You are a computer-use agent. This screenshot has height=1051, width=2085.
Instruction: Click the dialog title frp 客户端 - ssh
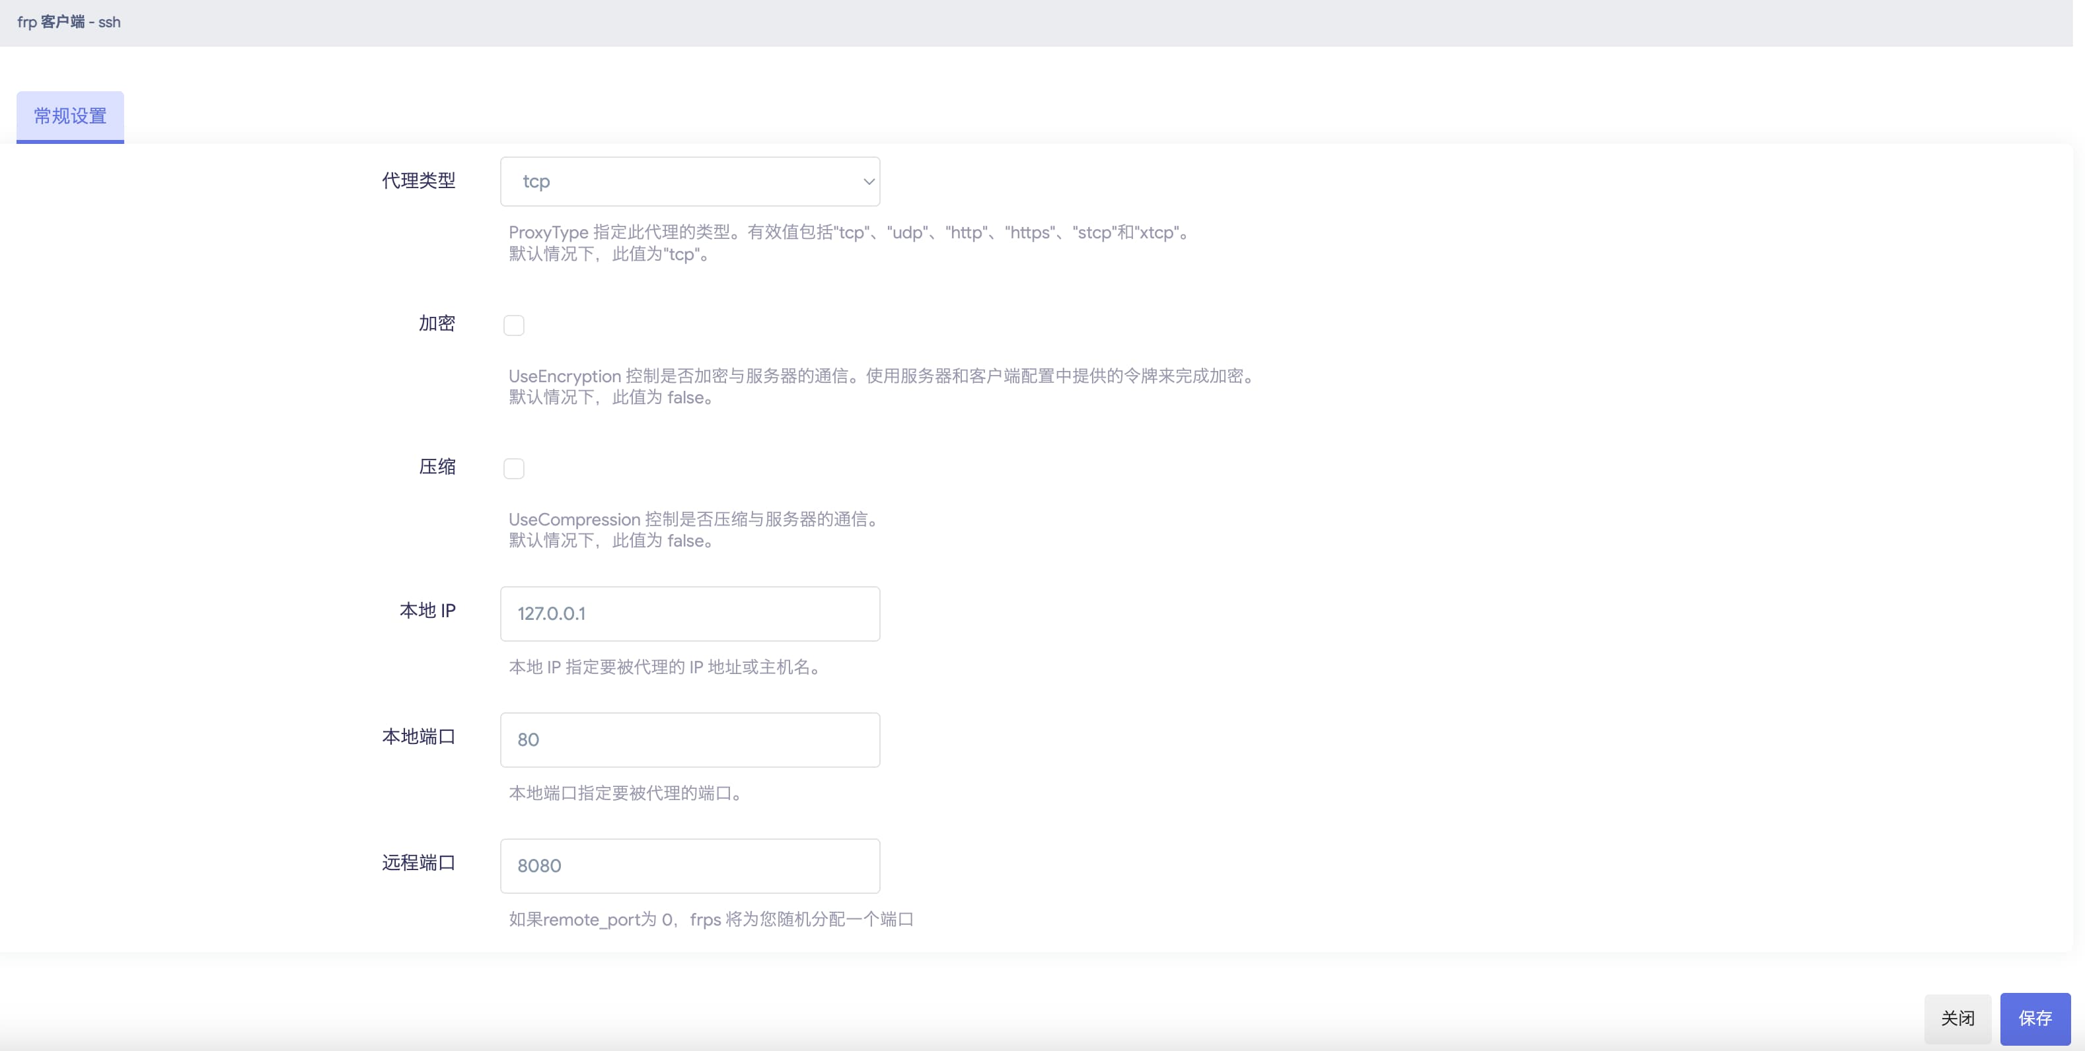(69, 22)
